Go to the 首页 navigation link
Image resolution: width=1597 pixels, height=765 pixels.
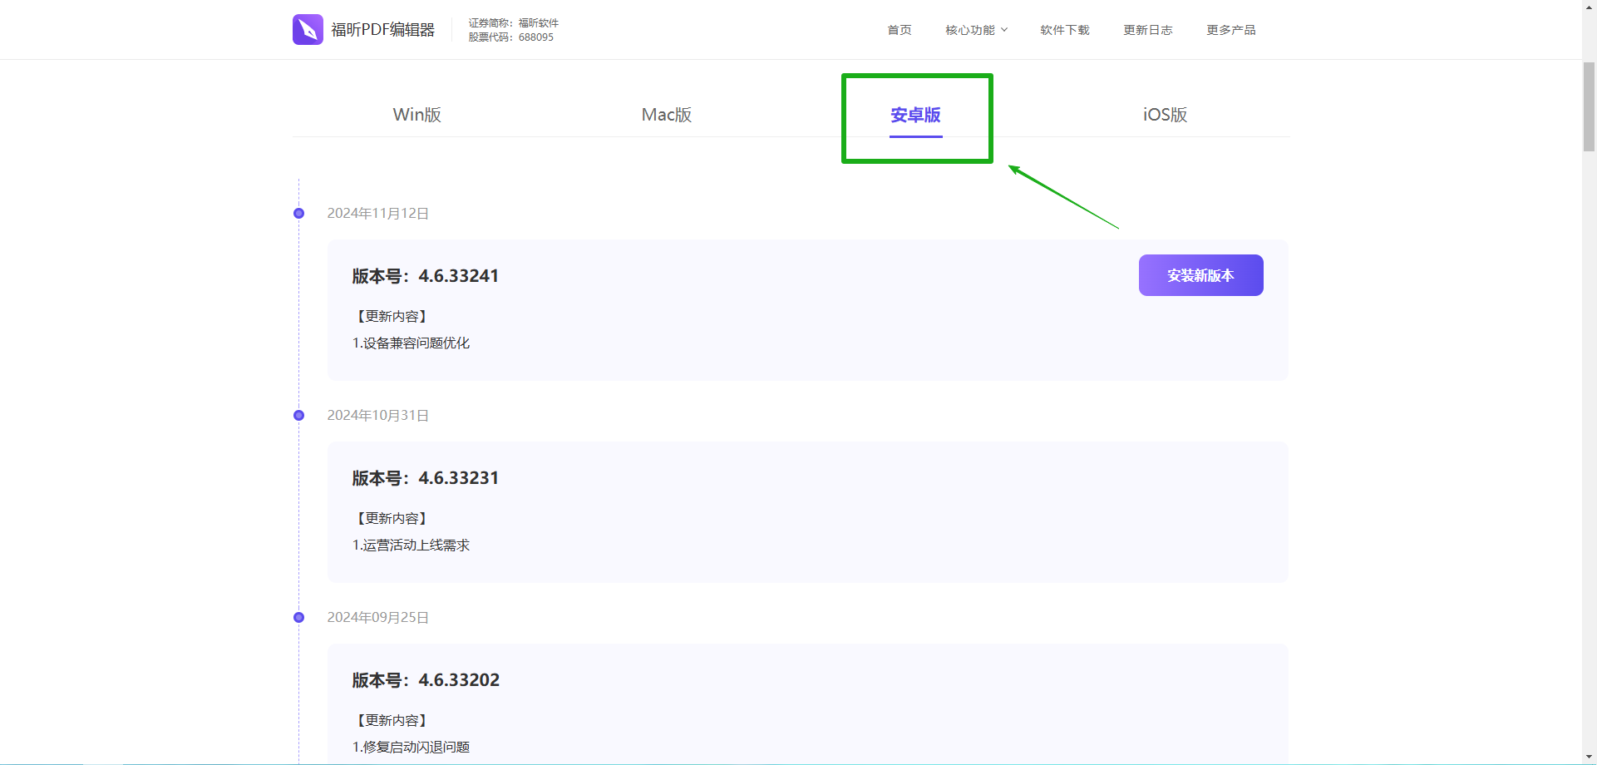(x=899, y=30)
